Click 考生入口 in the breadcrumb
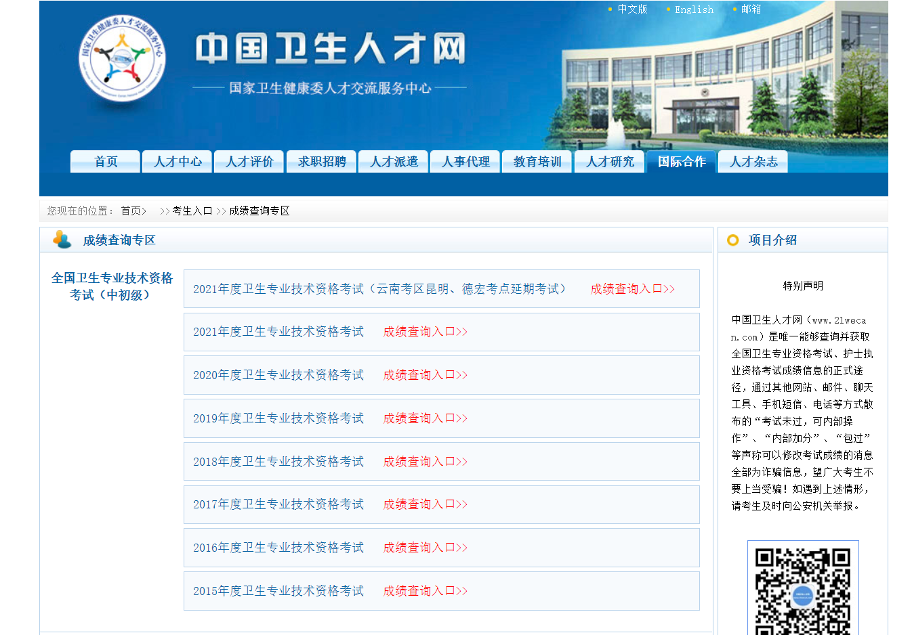912x635 pixels. (192, 211)
